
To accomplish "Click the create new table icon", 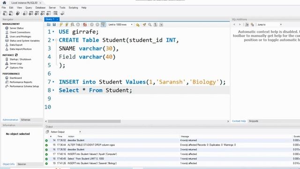I will pos(31,13).
